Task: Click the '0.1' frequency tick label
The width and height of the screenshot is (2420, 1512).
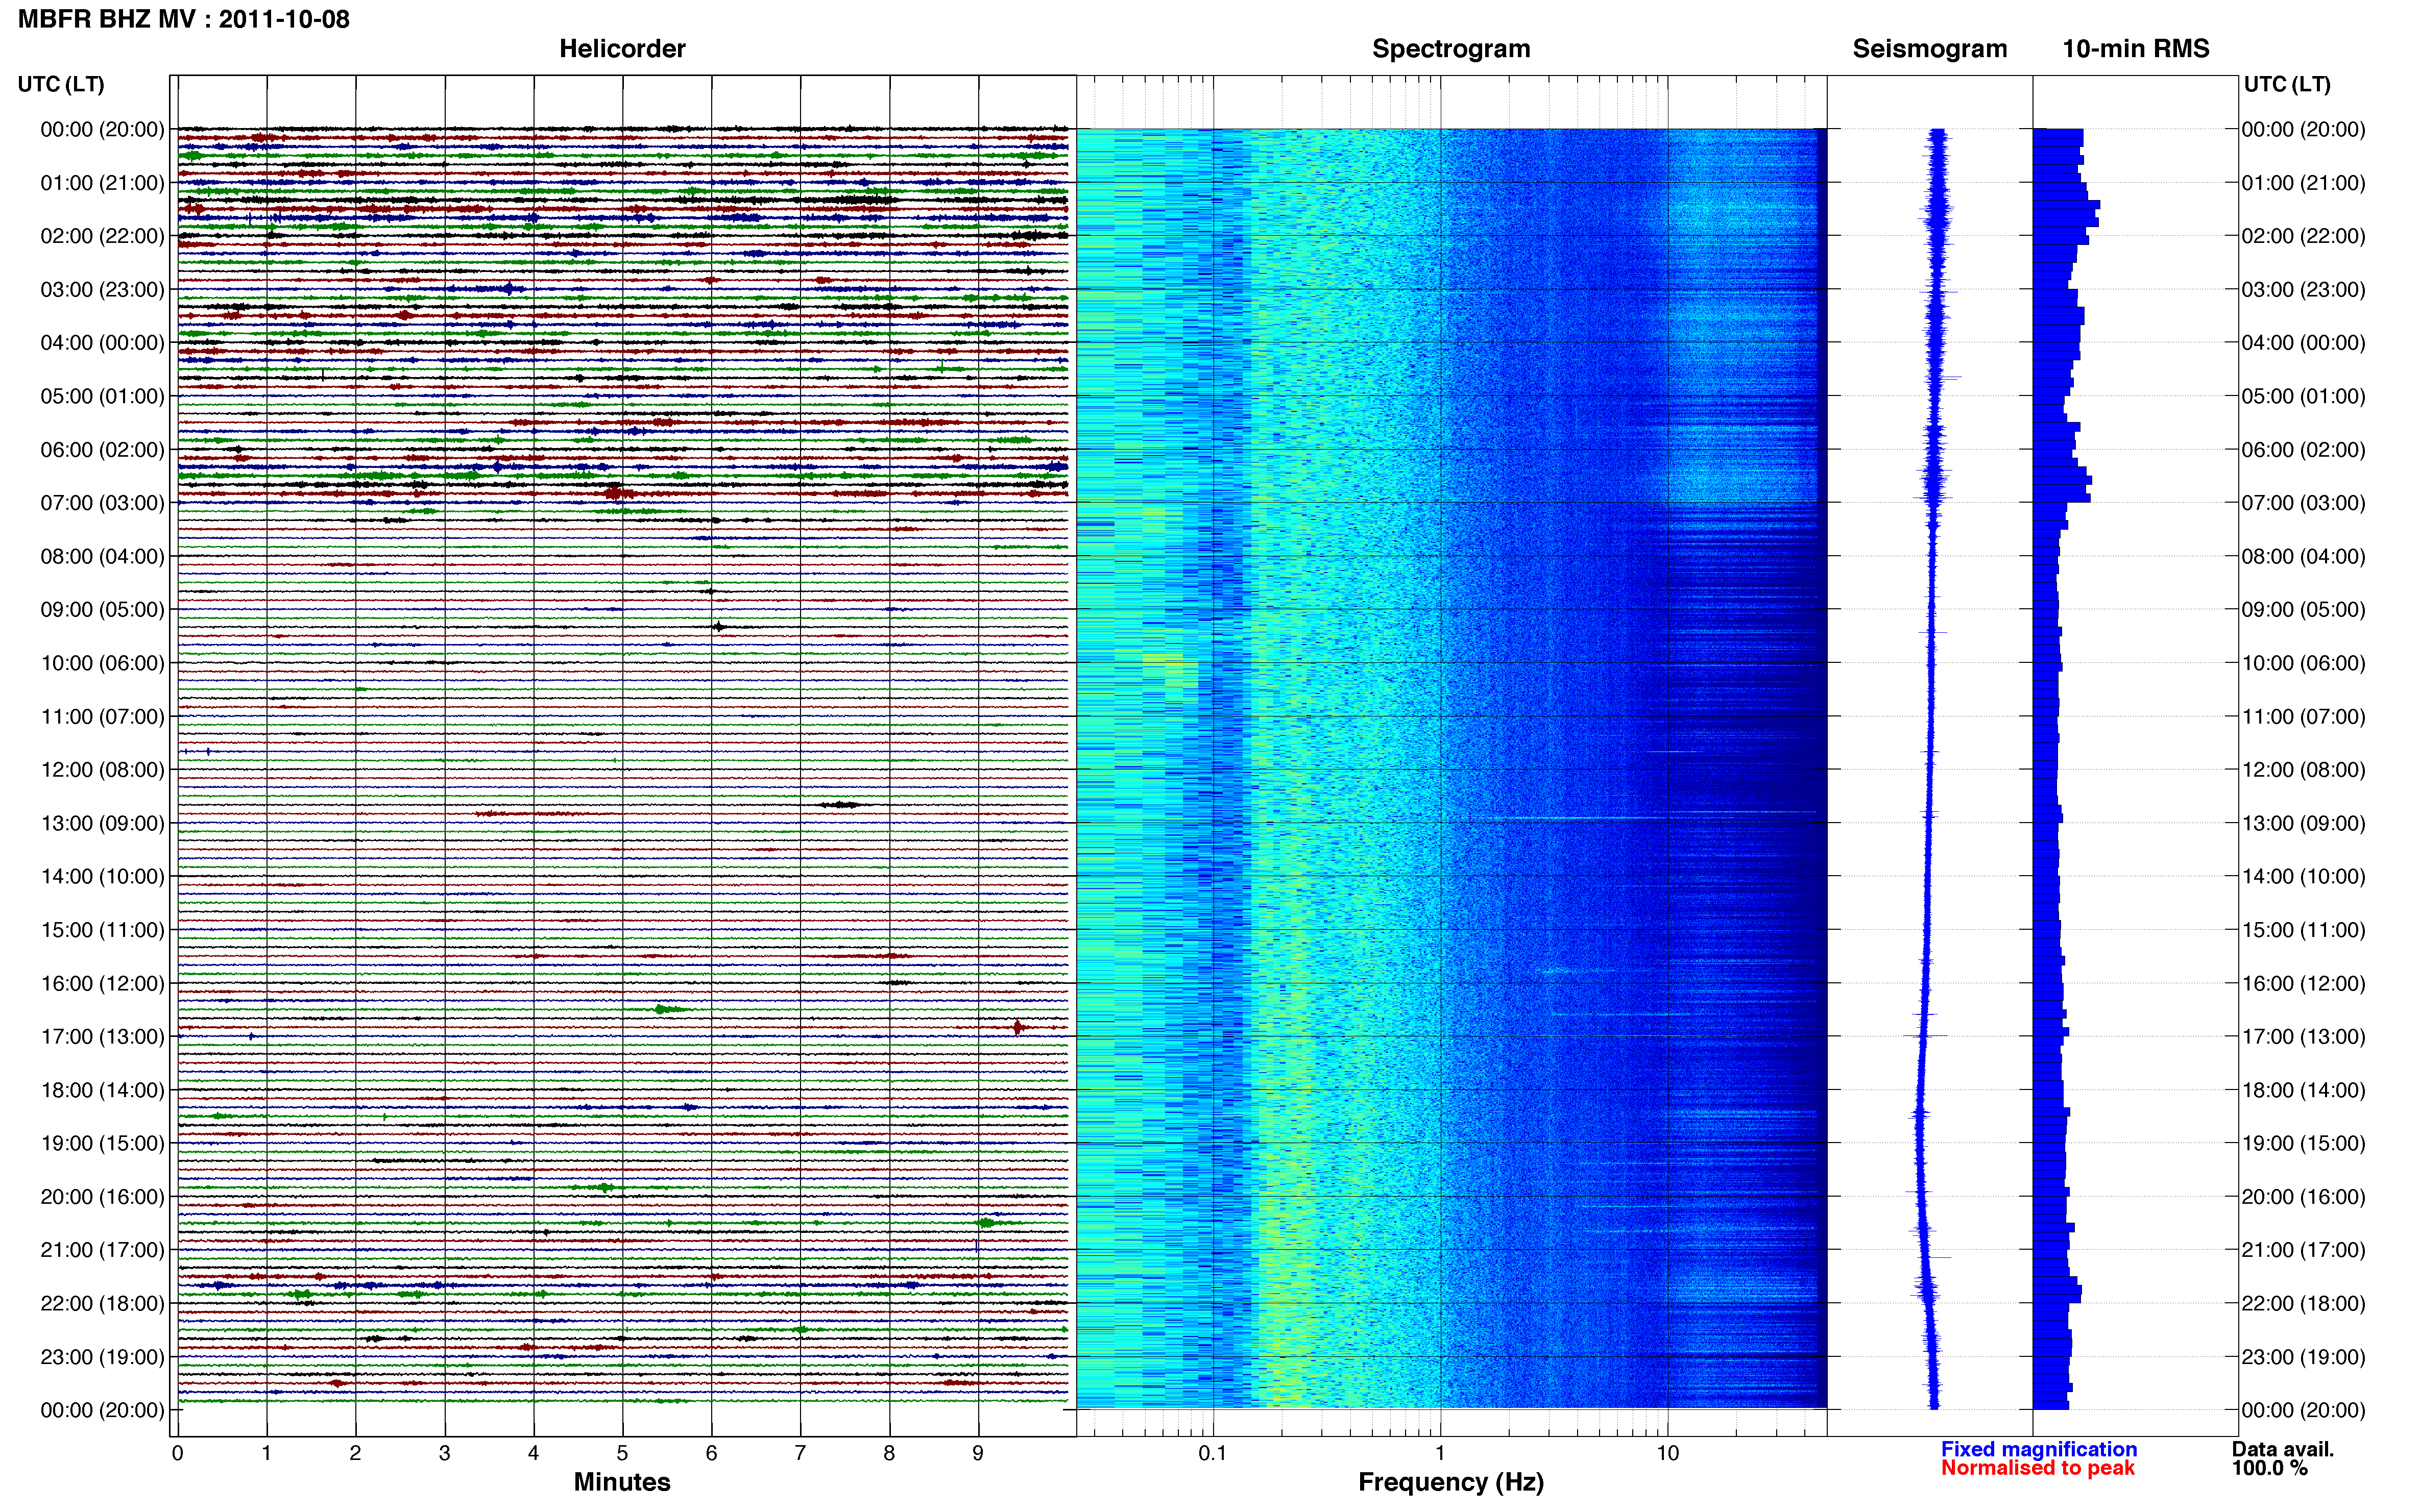Action: (1213, 1454)
